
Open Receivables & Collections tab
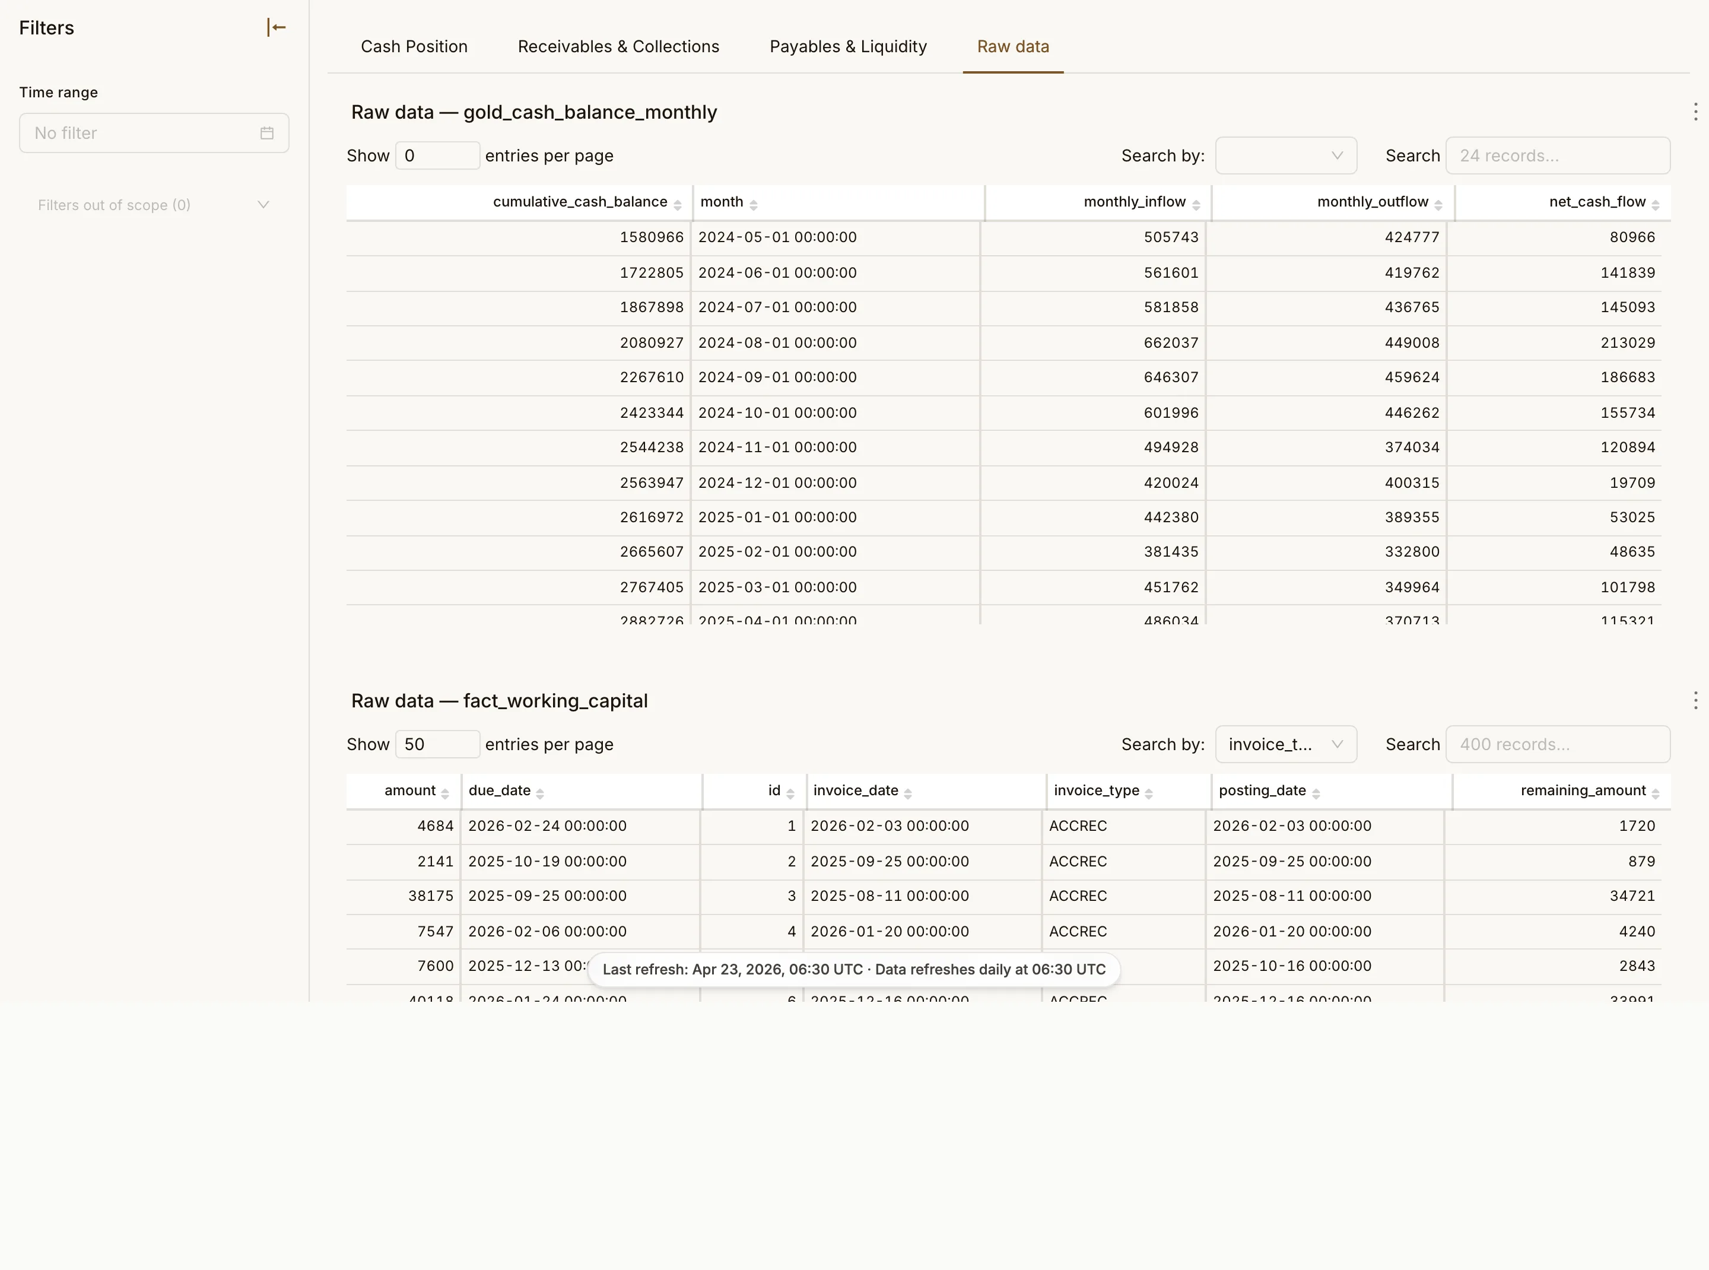(618, 46)
